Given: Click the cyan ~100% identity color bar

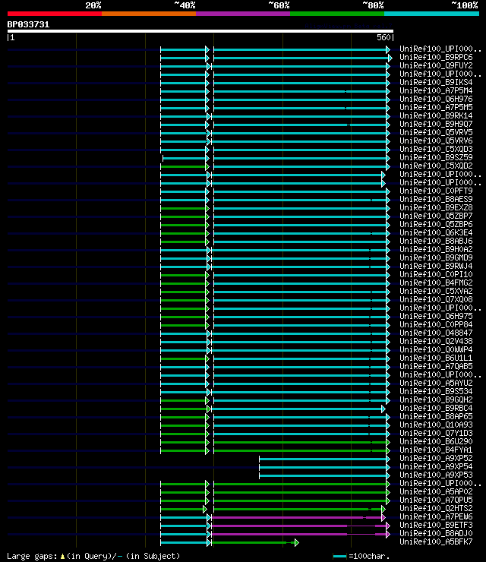Looking at the screenshot, I should (x=431, y=14).
